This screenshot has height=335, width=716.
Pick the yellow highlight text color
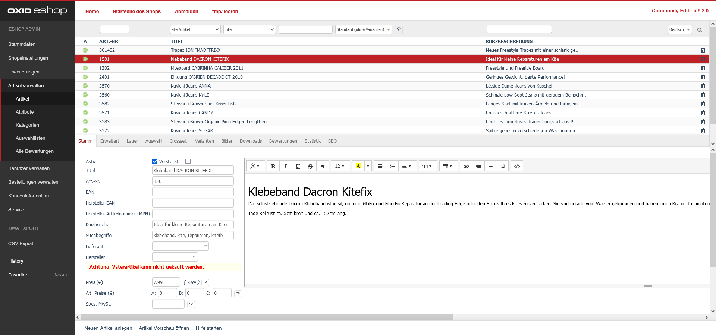pyautogui.click(x=358, y=166)
